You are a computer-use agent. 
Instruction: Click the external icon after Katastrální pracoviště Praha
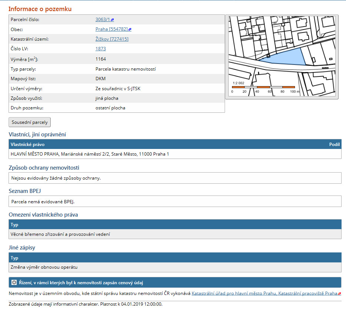click(339, 294)
